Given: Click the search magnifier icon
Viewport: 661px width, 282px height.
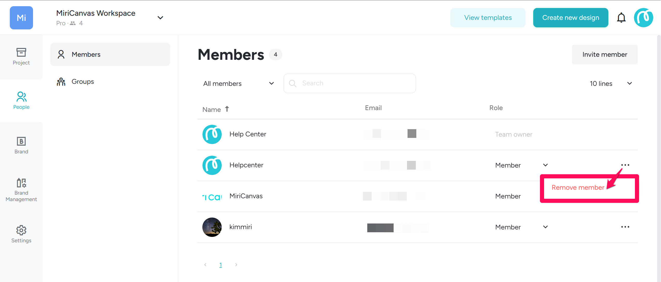Looking at the screenshot, I should pyautogui.click(x=293, y=83).
